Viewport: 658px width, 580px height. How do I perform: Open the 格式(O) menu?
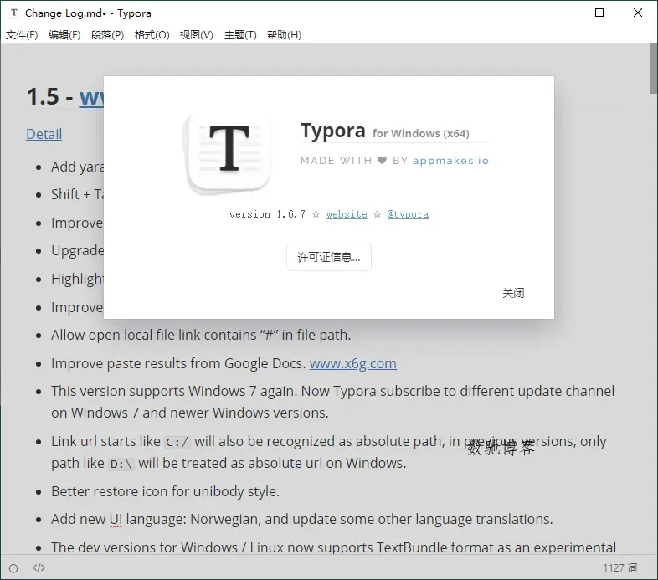click(152, 35)
